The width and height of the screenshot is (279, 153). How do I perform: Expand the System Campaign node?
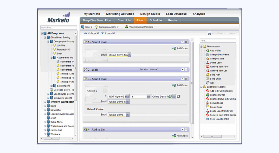pos(45,102)
